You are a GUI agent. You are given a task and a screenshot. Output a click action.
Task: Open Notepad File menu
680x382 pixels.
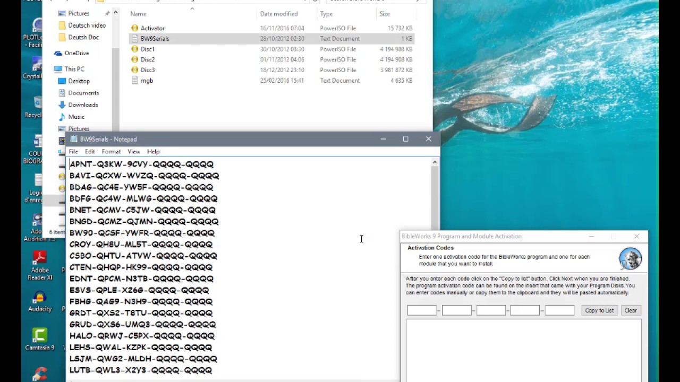click(x=73, y=152)
